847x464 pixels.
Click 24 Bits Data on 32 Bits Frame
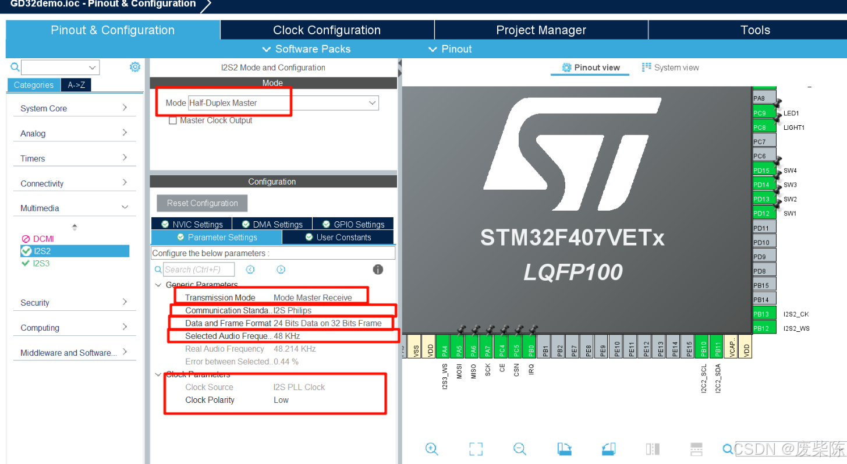328,323
